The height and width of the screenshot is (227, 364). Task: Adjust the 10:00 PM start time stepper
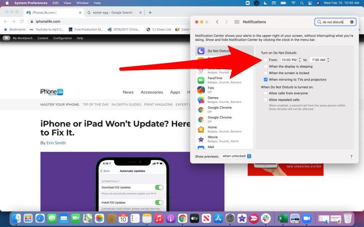tap(300, 60)
